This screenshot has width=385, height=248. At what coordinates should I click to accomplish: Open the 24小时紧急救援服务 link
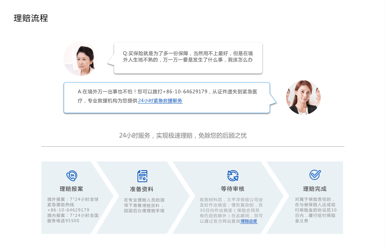(160, 101)
